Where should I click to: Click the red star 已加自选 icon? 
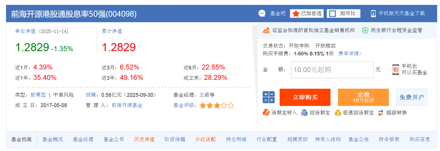click(296, 13)
